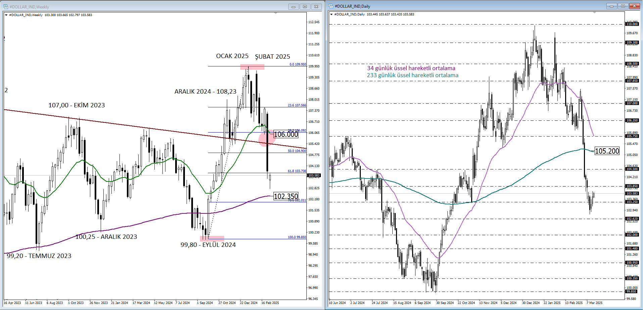The width and height of the screenshot is (643, 310).
Task: Click the 22 Dec 2024 date on Weekly axis
Action: [x=249, y=303]
